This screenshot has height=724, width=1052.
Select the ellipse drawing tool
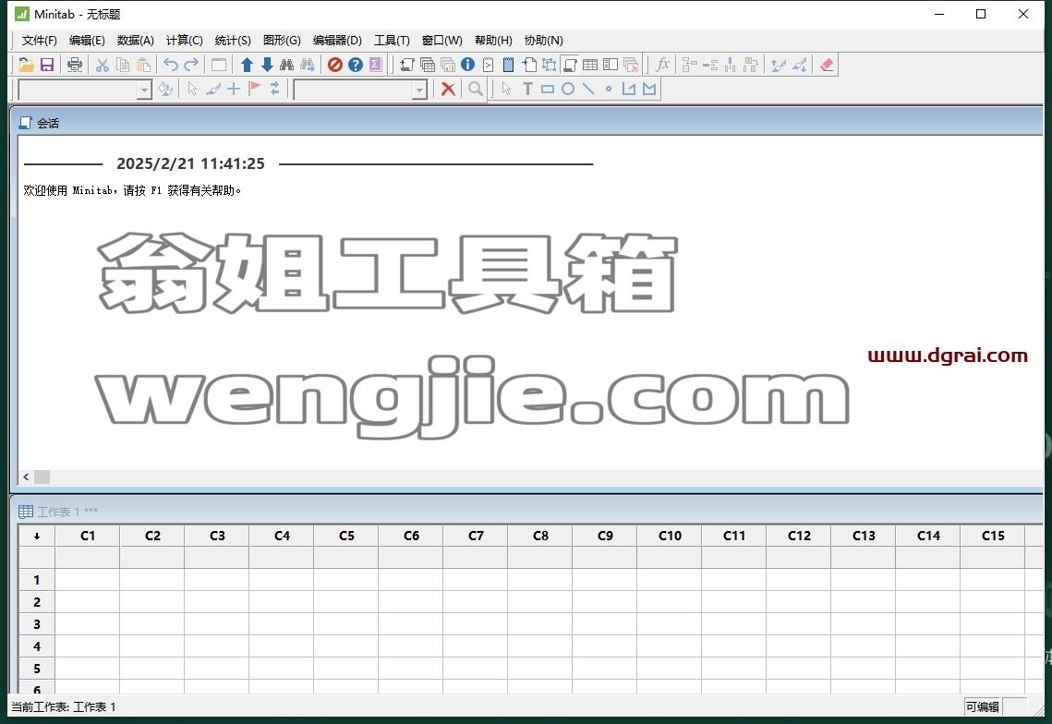coord(568,89)
